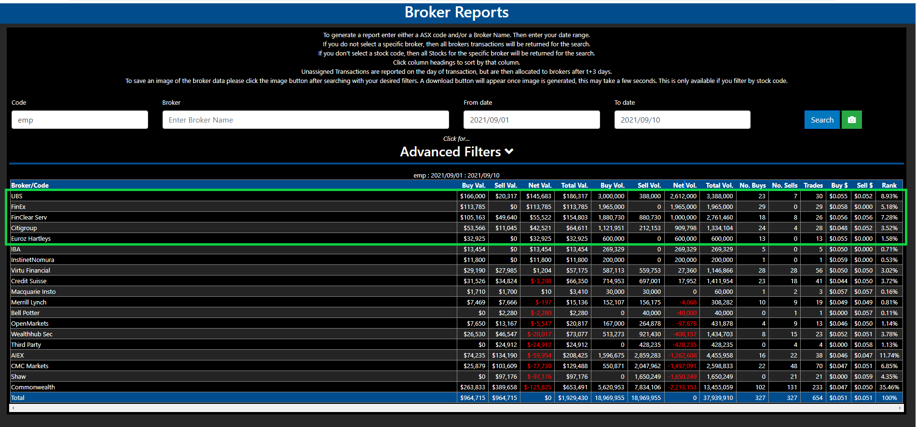Click total volume 37,939,910

click(718, 398)
